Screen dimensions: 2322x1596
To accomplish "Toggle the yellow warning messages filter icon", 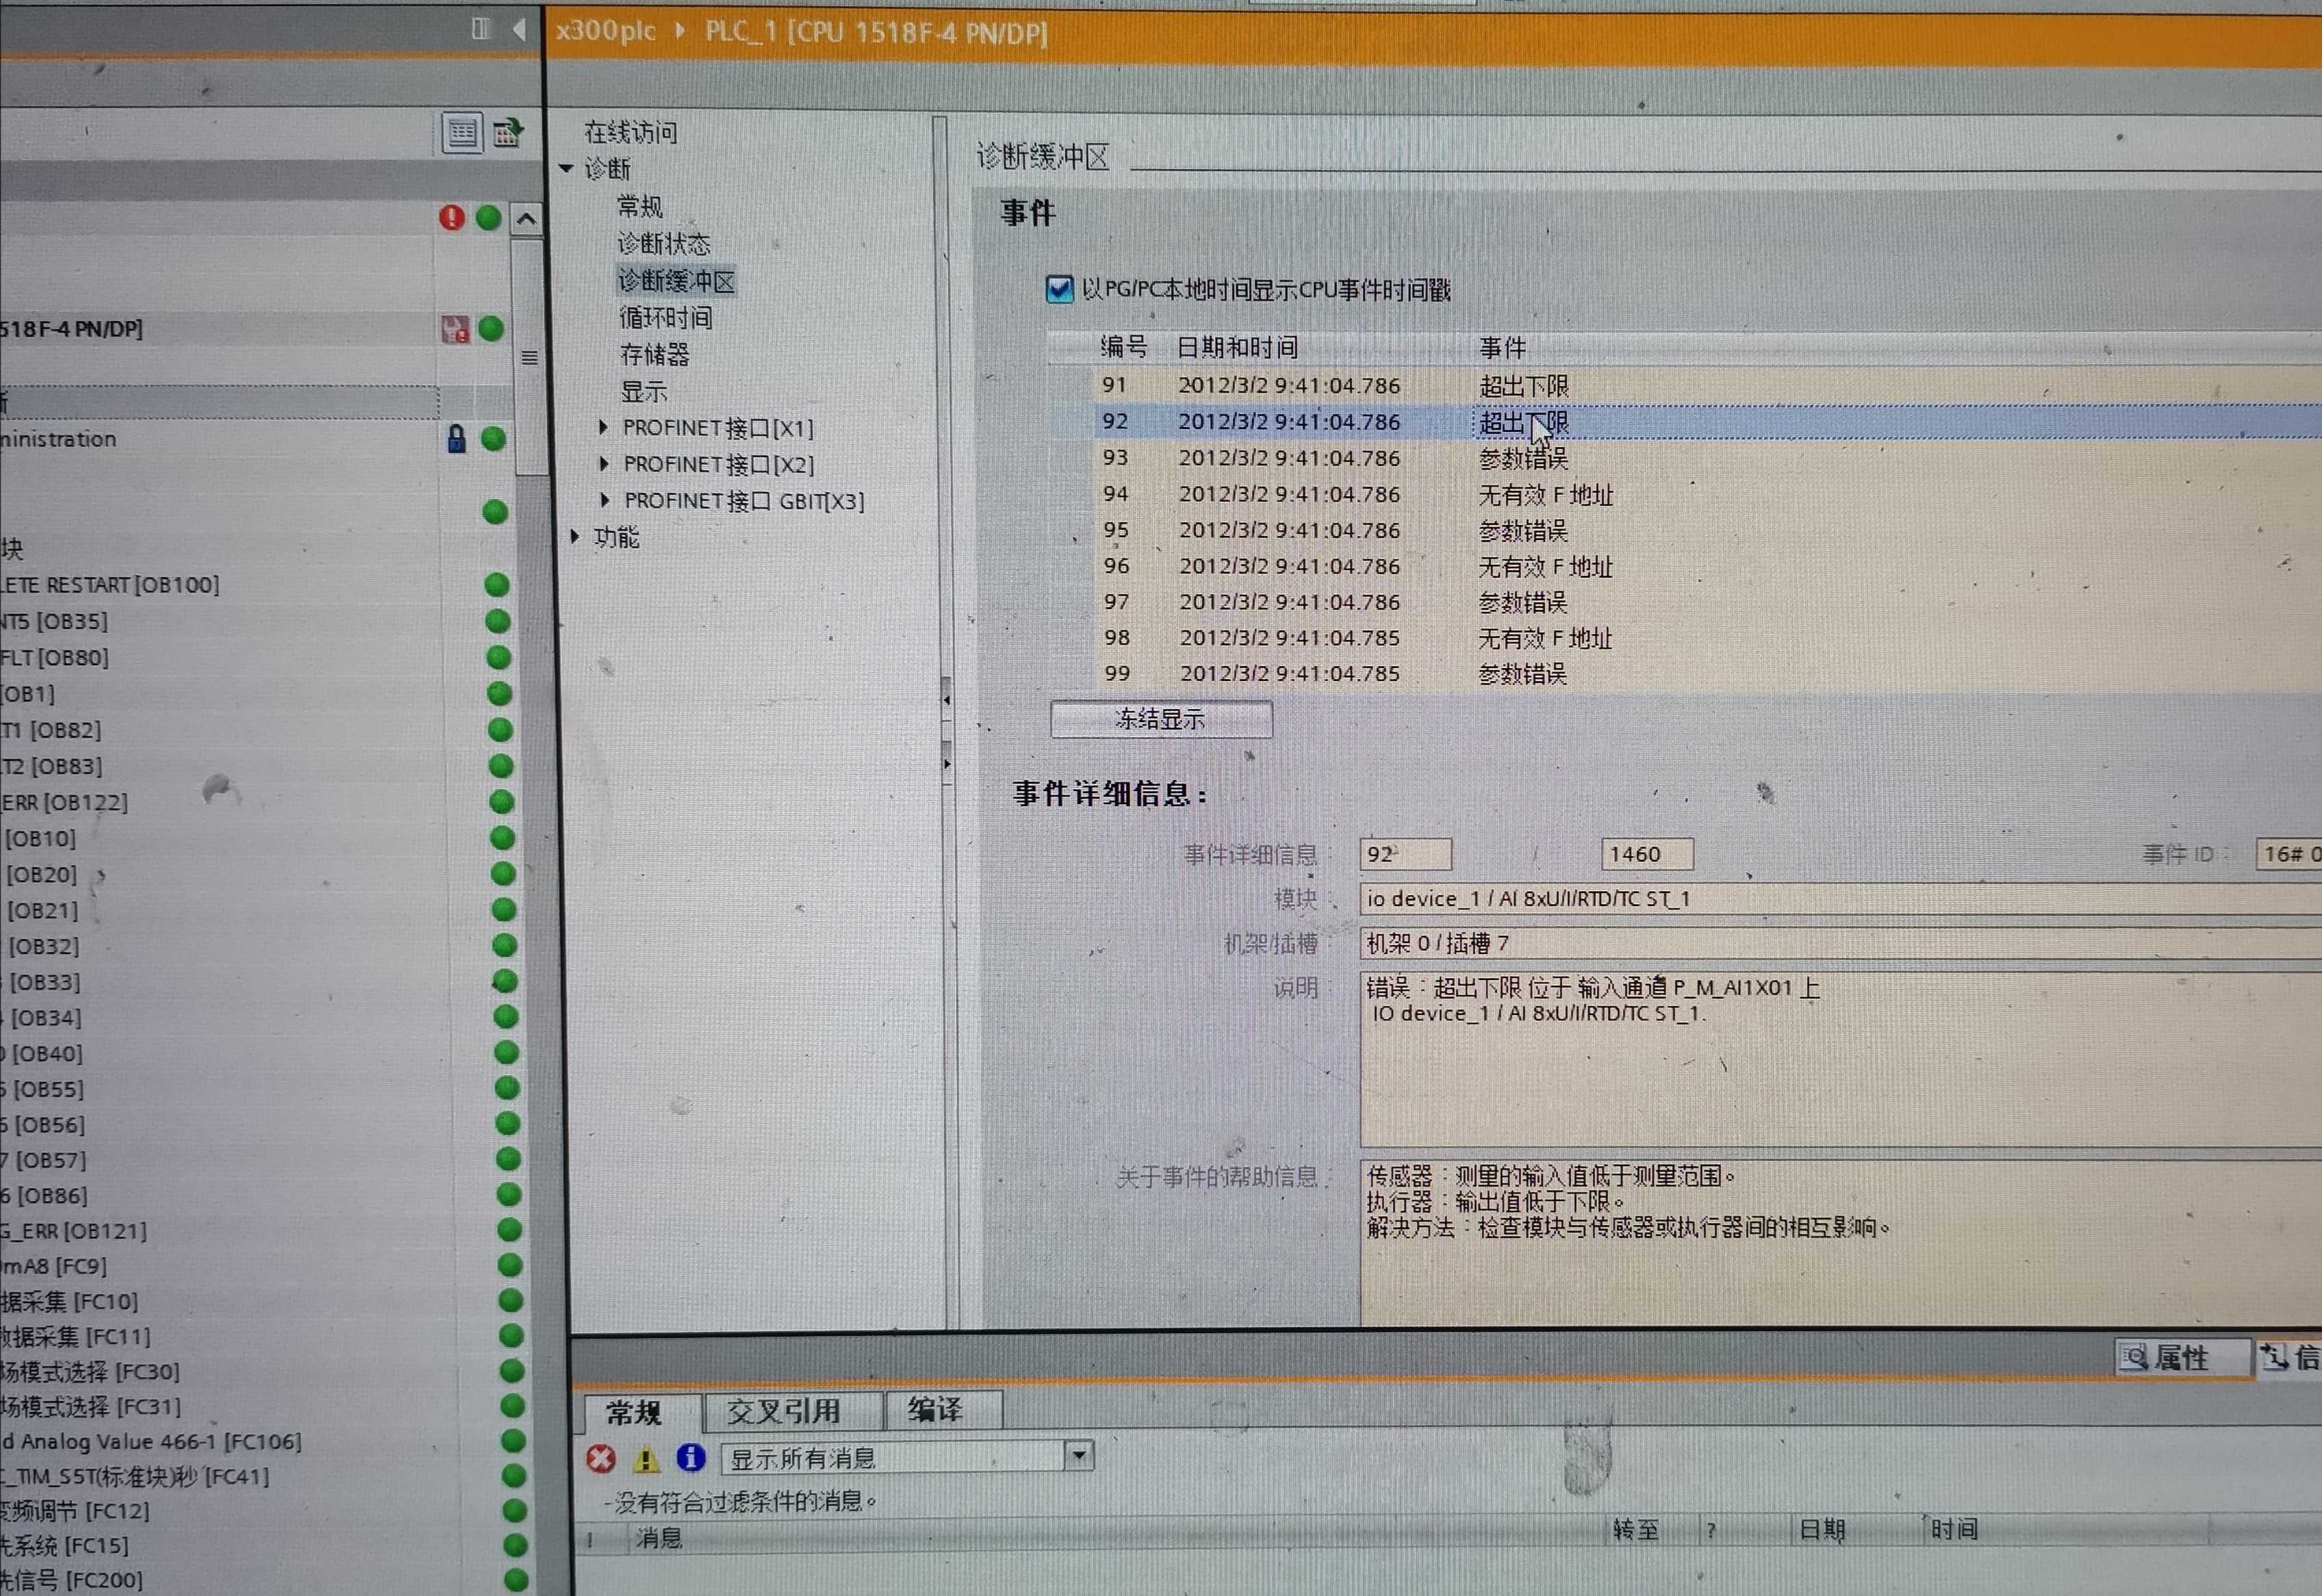I will coord(646,1459).
